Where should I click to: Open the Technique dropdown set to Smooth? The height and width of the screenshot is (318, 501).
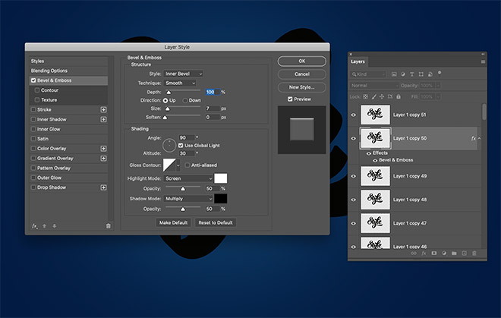(181, 83)
